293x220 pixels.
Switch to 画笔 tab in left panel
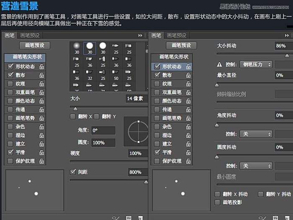tap(9, 35)
